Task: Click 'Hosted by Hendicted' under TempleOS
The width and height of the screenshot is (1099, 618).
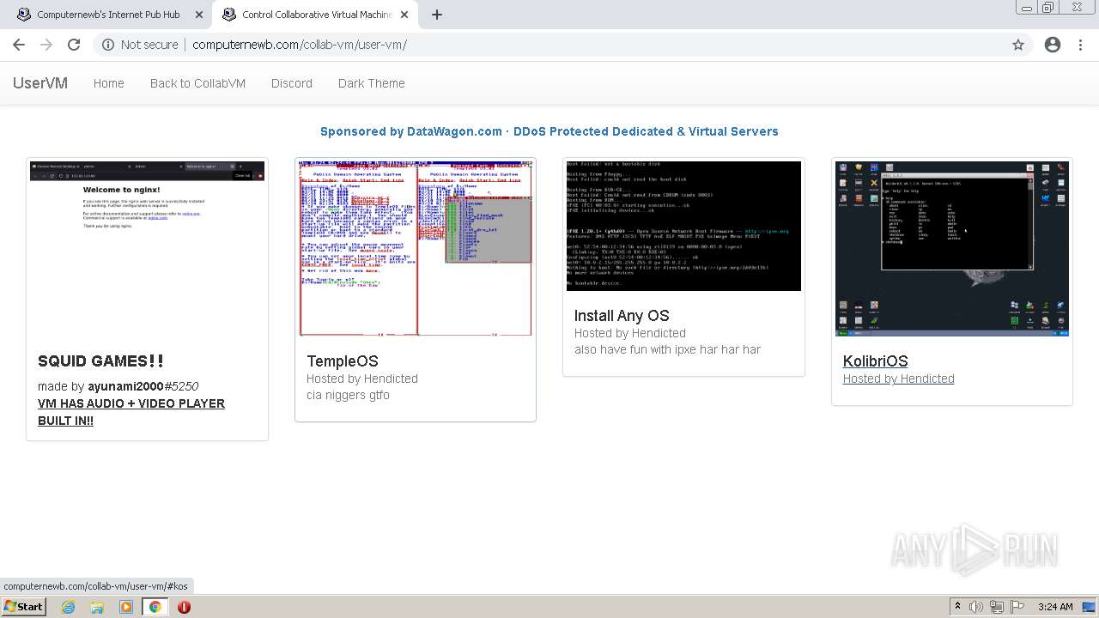Action: (x=362, y=379)
